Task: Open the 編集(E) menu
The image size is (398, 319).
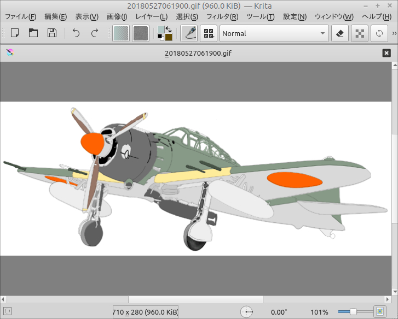Action: point(56,17)
